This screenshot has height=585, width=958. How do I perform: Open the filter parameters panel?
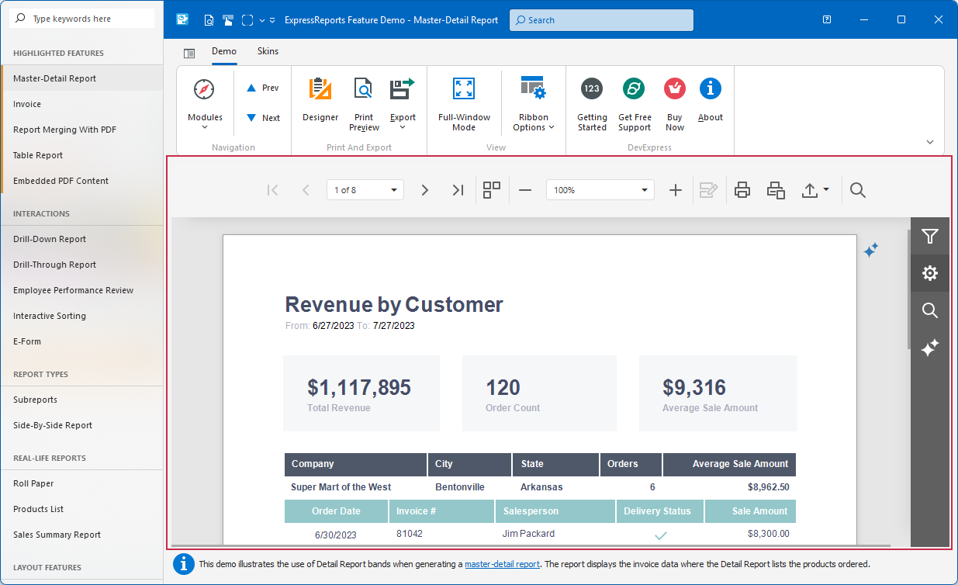[x=930, y=236]
